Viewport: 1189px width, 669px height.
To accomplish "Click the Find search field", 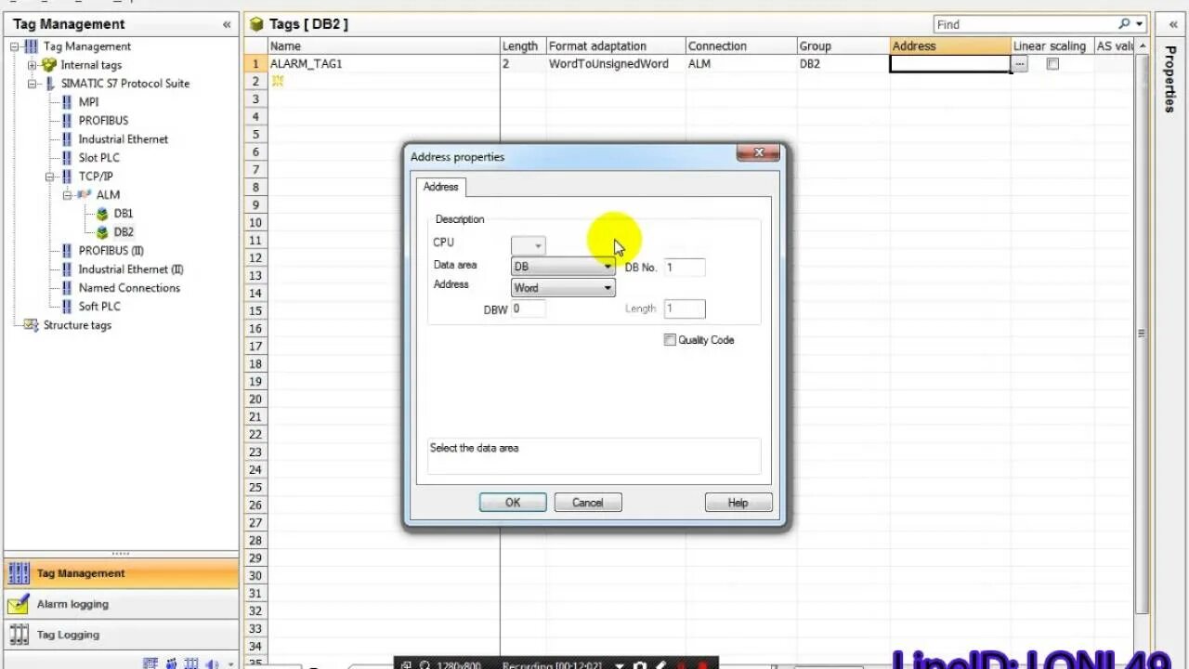I will click(1025, 24).
